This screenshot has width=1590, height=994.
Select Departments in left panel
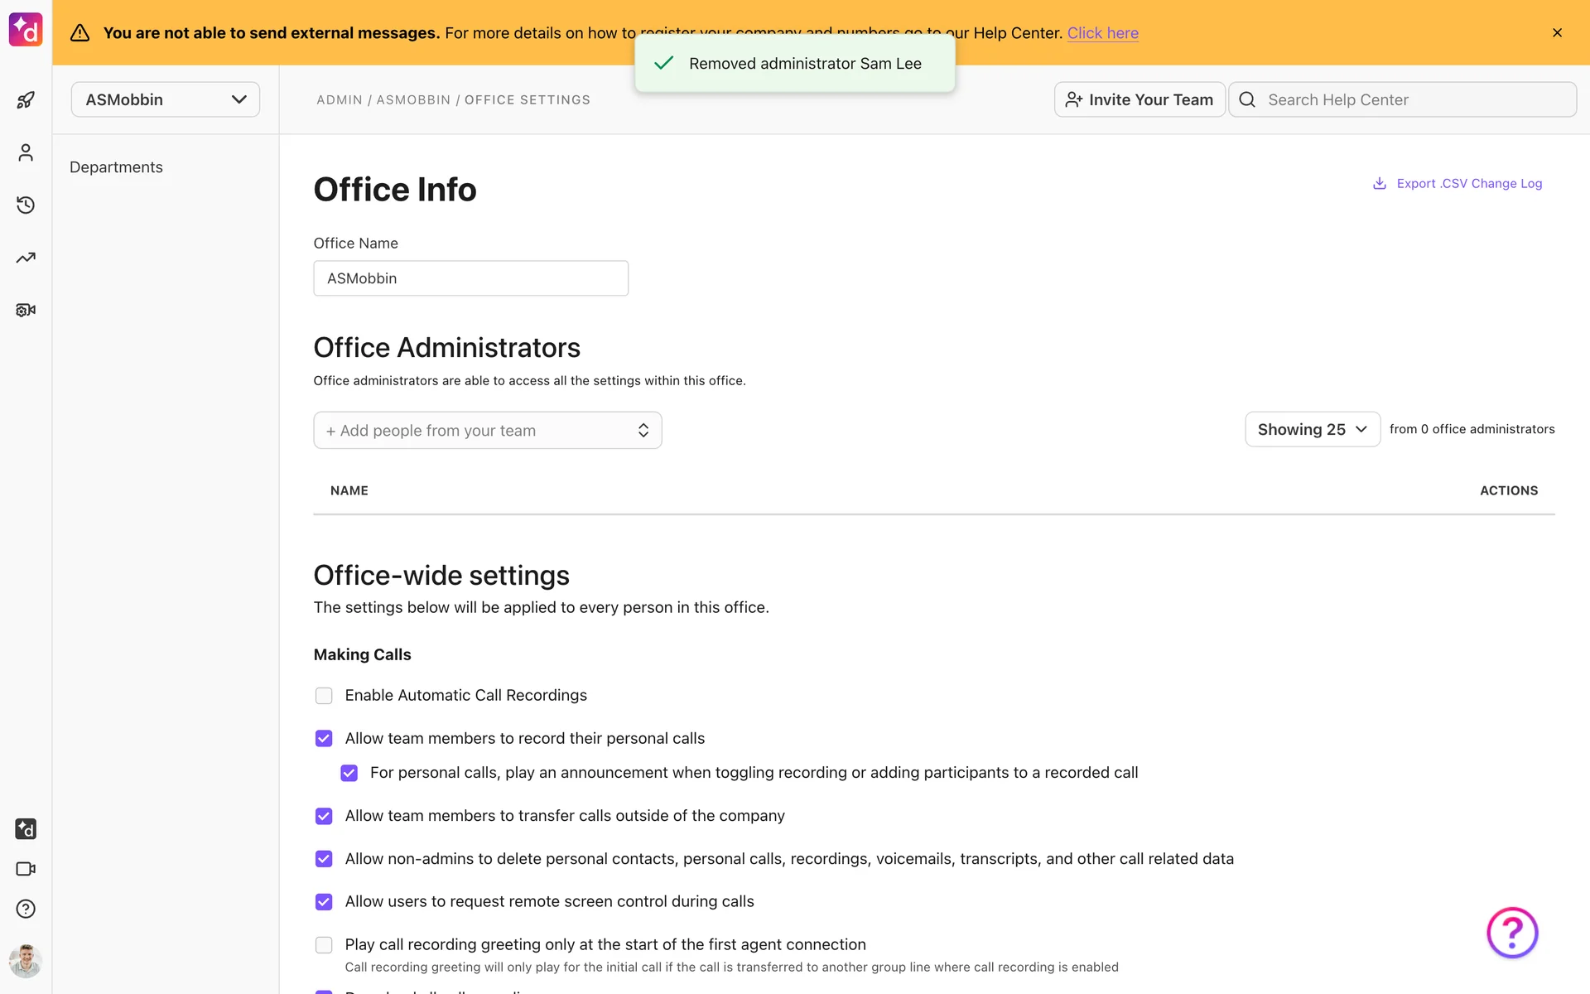116,167
